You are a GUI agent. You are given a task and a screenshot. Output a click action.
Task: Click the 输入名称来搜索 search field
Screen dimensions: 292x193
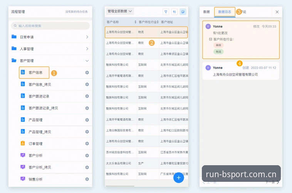[50, 26]
